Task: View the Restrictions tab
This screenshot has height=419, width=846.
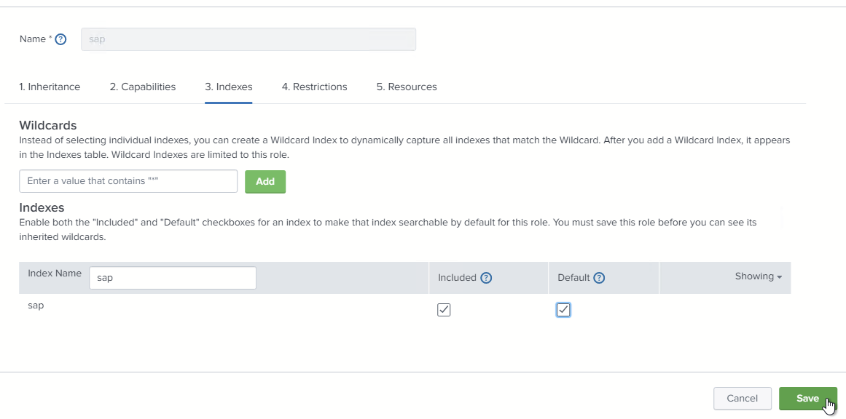Action: coord(314,87)
